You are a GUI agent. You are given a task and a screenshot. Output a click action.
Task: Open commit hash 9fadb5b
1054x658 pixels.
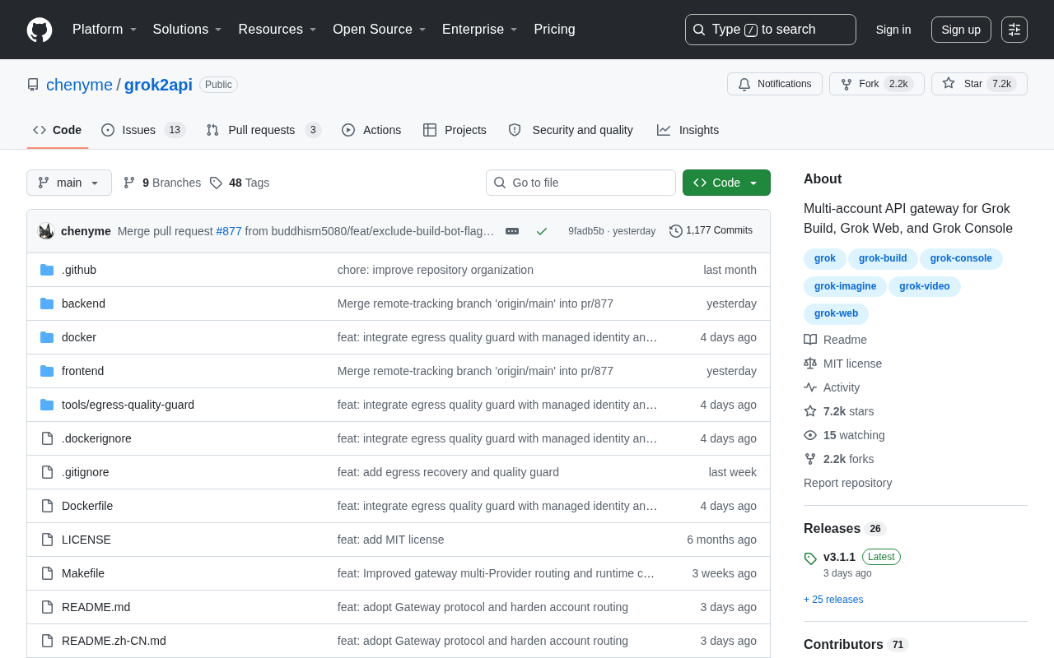(586, 231)
